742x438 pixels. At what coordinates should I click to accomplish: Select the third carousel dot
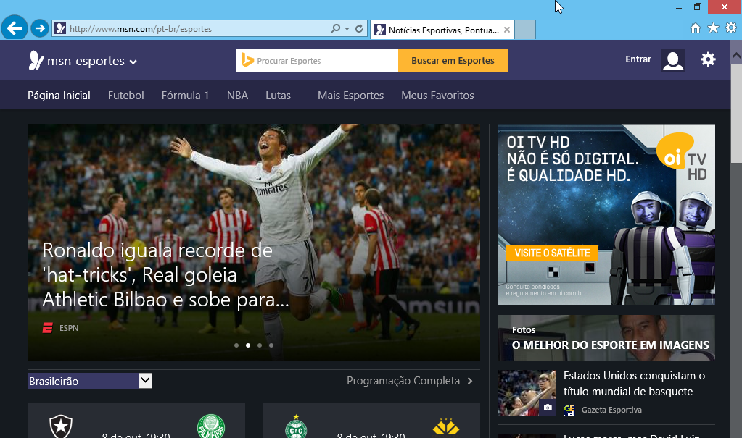click(260, 345)
